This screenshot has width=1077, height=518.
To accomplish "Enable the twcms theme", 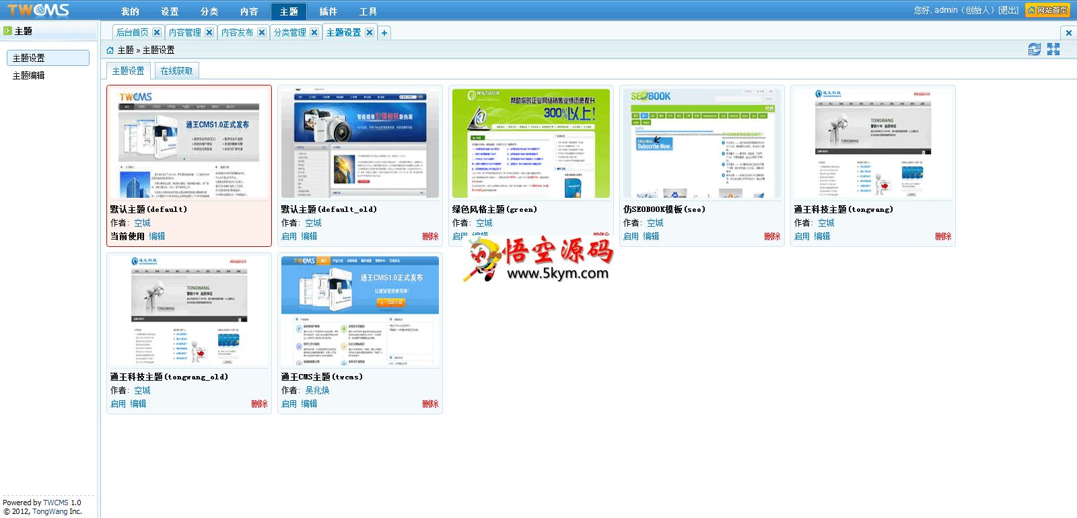I will coord(289,404).
